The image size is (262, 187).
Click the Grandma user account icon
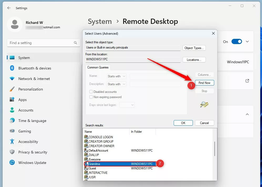pos(86,164)
